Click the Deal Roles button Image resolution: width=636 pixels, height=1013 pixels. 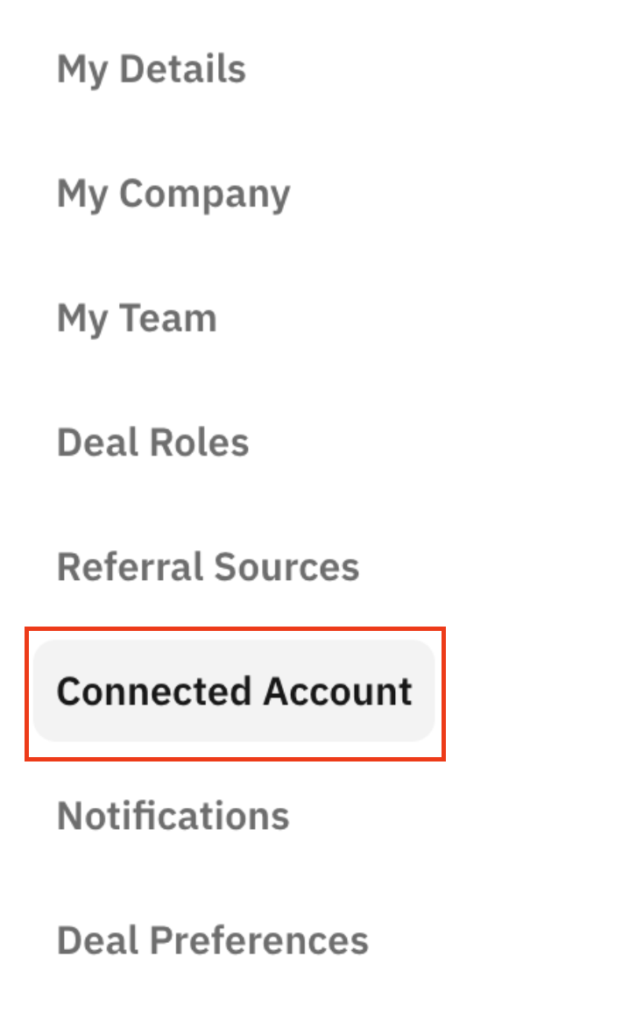click(152, 443)
